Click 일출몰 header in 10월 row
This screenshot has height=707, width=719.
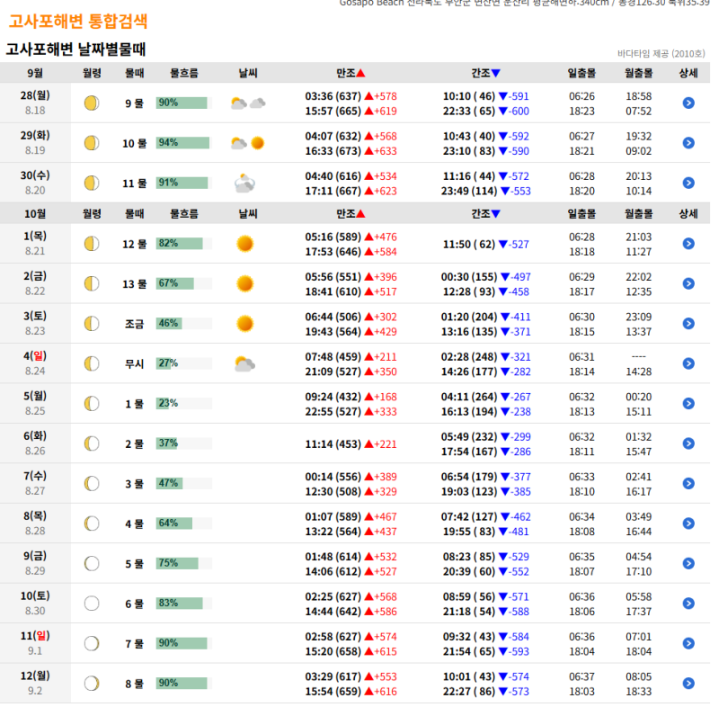click(x=581, y=213)
